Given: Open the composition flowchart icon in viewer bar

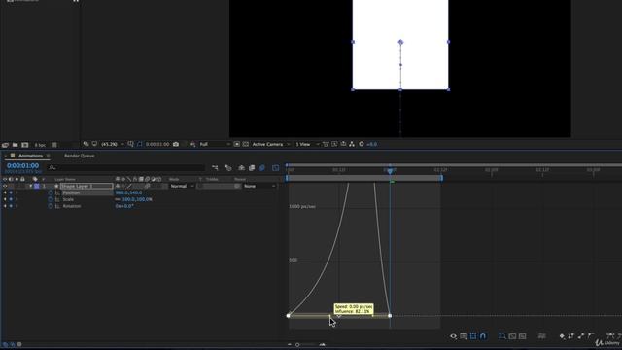Looking at the screenshot, I should pos(352,144).
